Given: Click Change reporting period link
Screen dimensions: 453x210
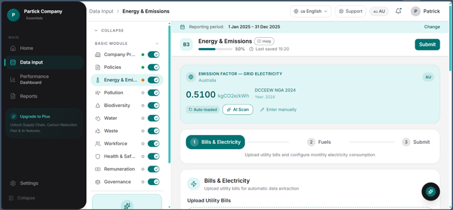Looking at the screenshot, I should (432, 27).
